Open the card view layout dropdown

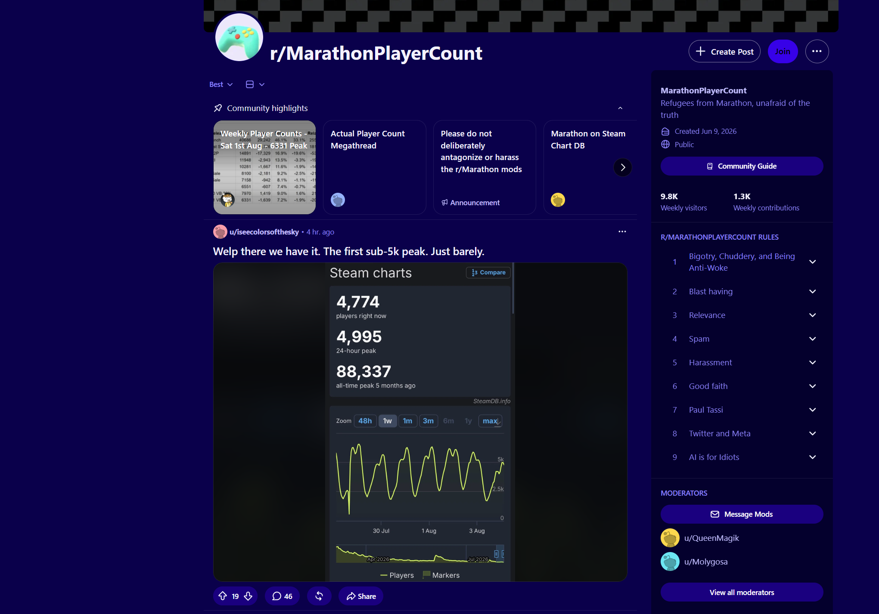point(255,84)
